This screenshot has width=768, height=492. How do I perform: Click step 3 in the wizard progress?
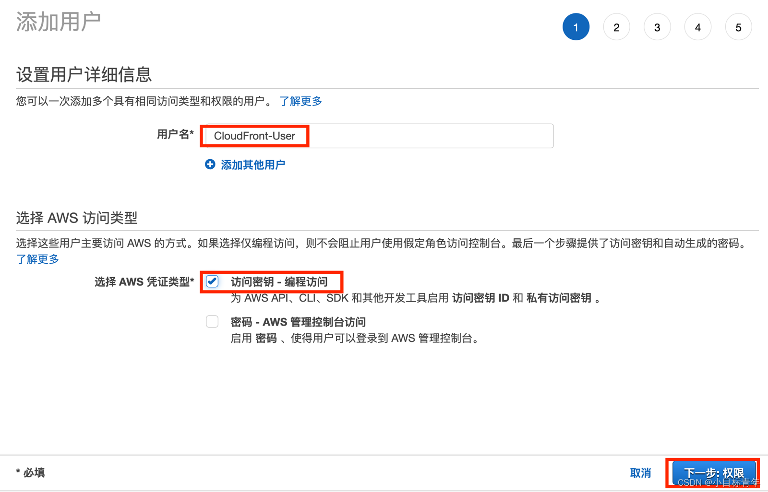pyautogui.click(x=657, y=27)
